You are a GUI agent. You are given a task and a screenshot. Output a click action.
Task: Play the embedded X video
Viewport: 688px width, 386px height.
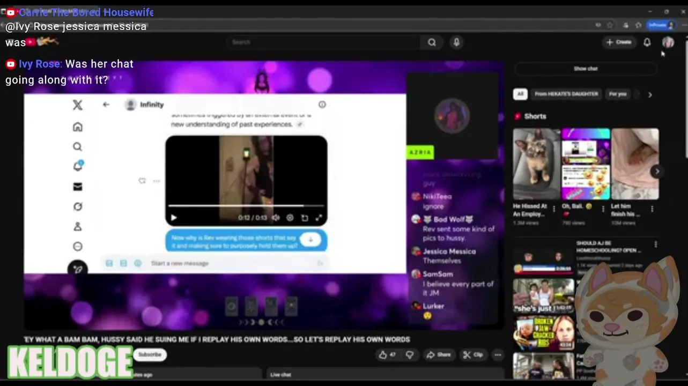pyautogui.click(x=173, y=218)
